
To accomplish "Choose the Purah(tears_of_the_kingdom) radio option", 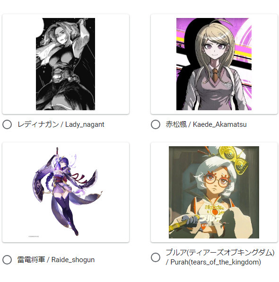I will click(156, 257).
